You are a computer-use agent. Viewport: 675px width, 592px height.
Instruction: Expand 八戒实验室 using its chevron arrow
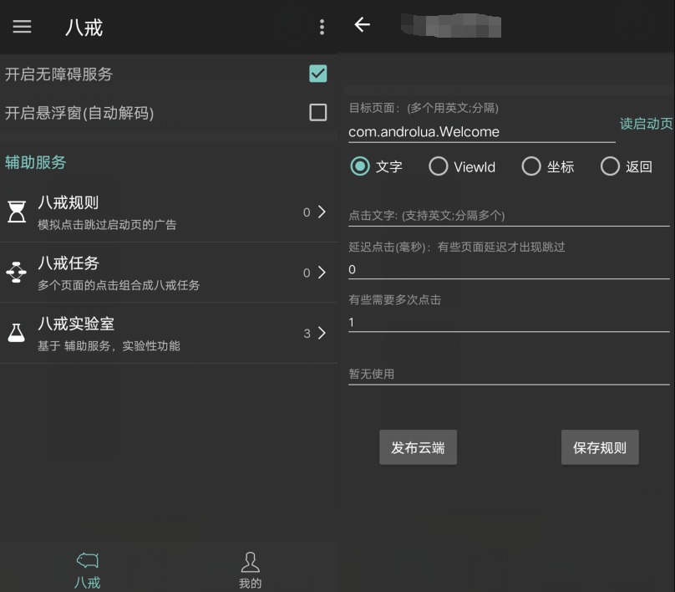322,333
